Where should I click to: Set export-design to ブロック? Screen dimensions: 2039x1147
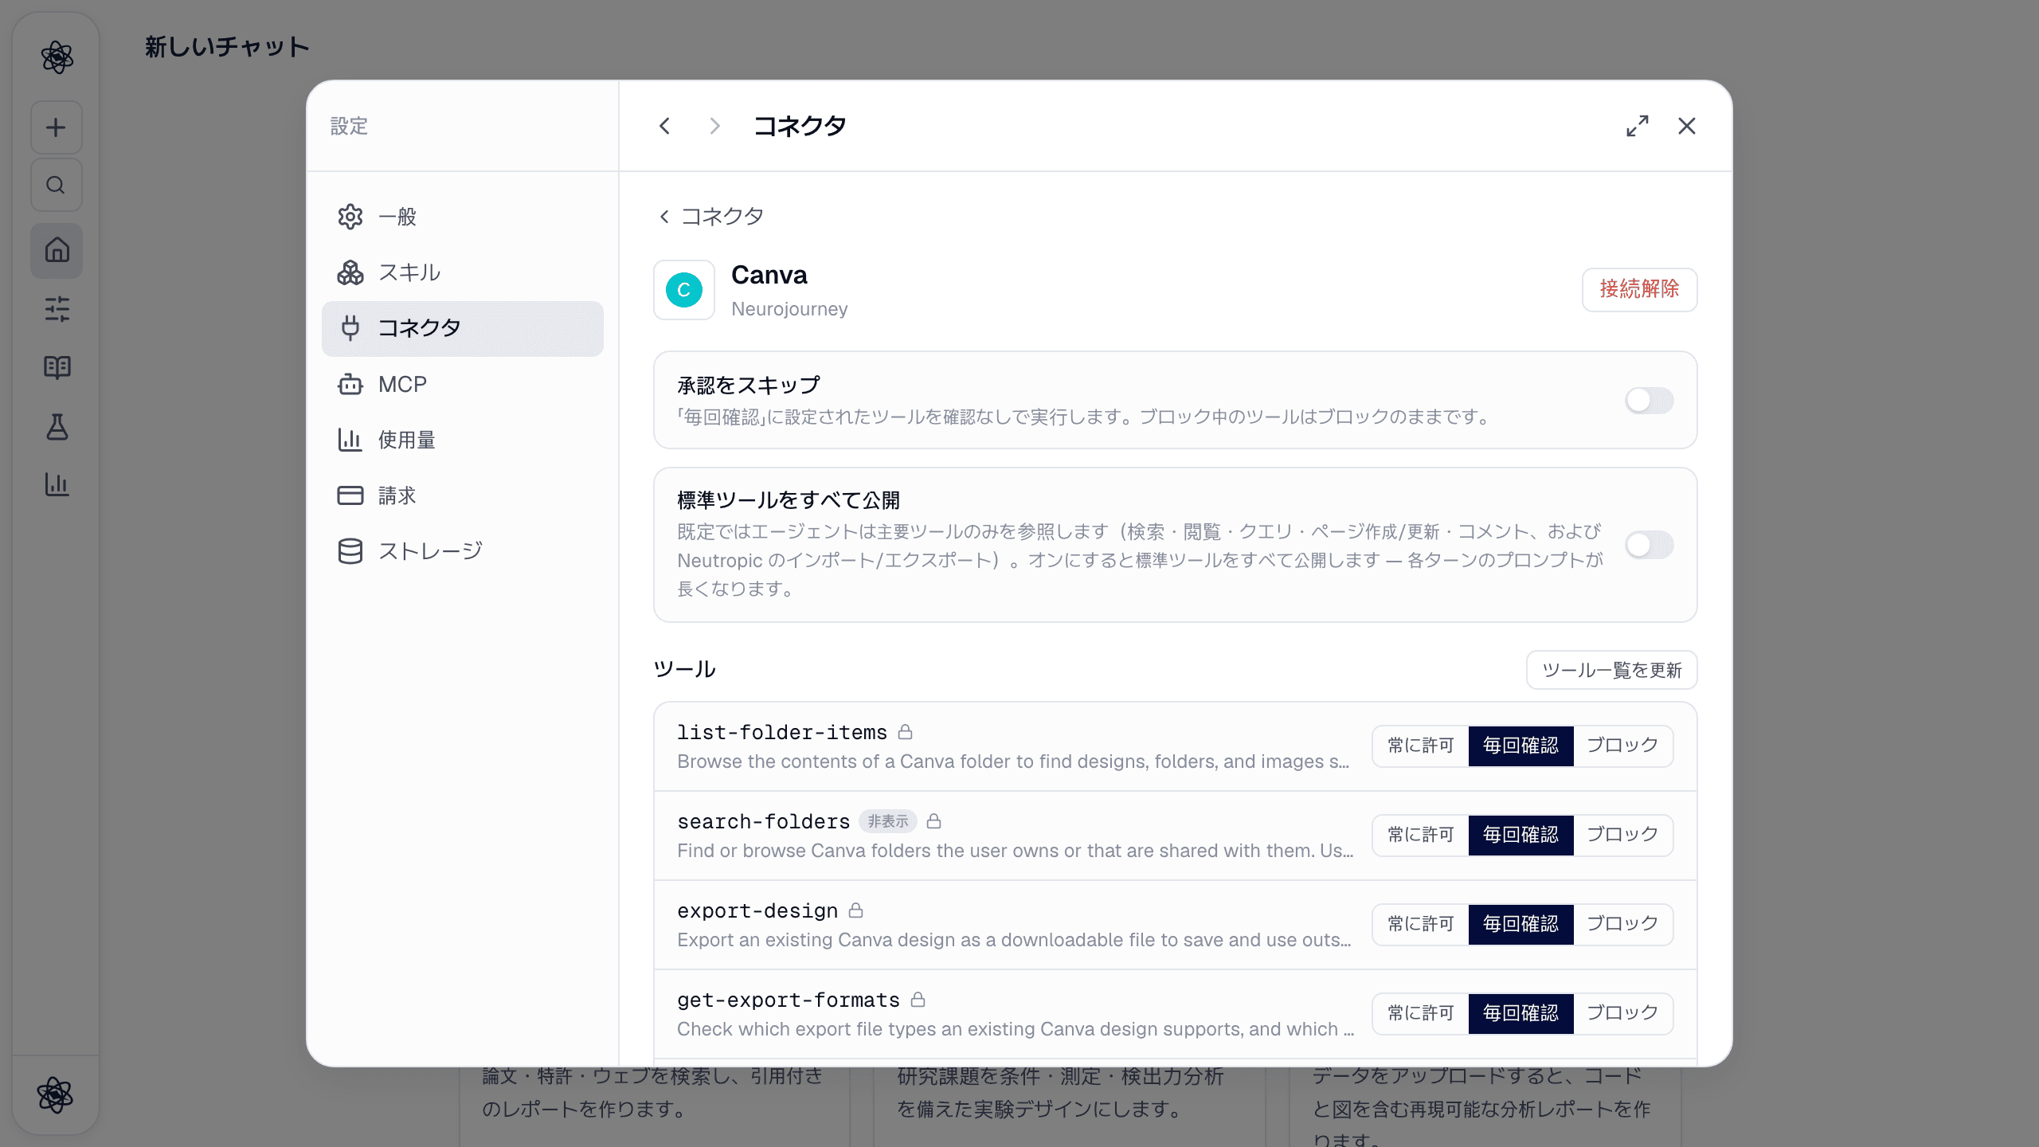point(1622,924)
